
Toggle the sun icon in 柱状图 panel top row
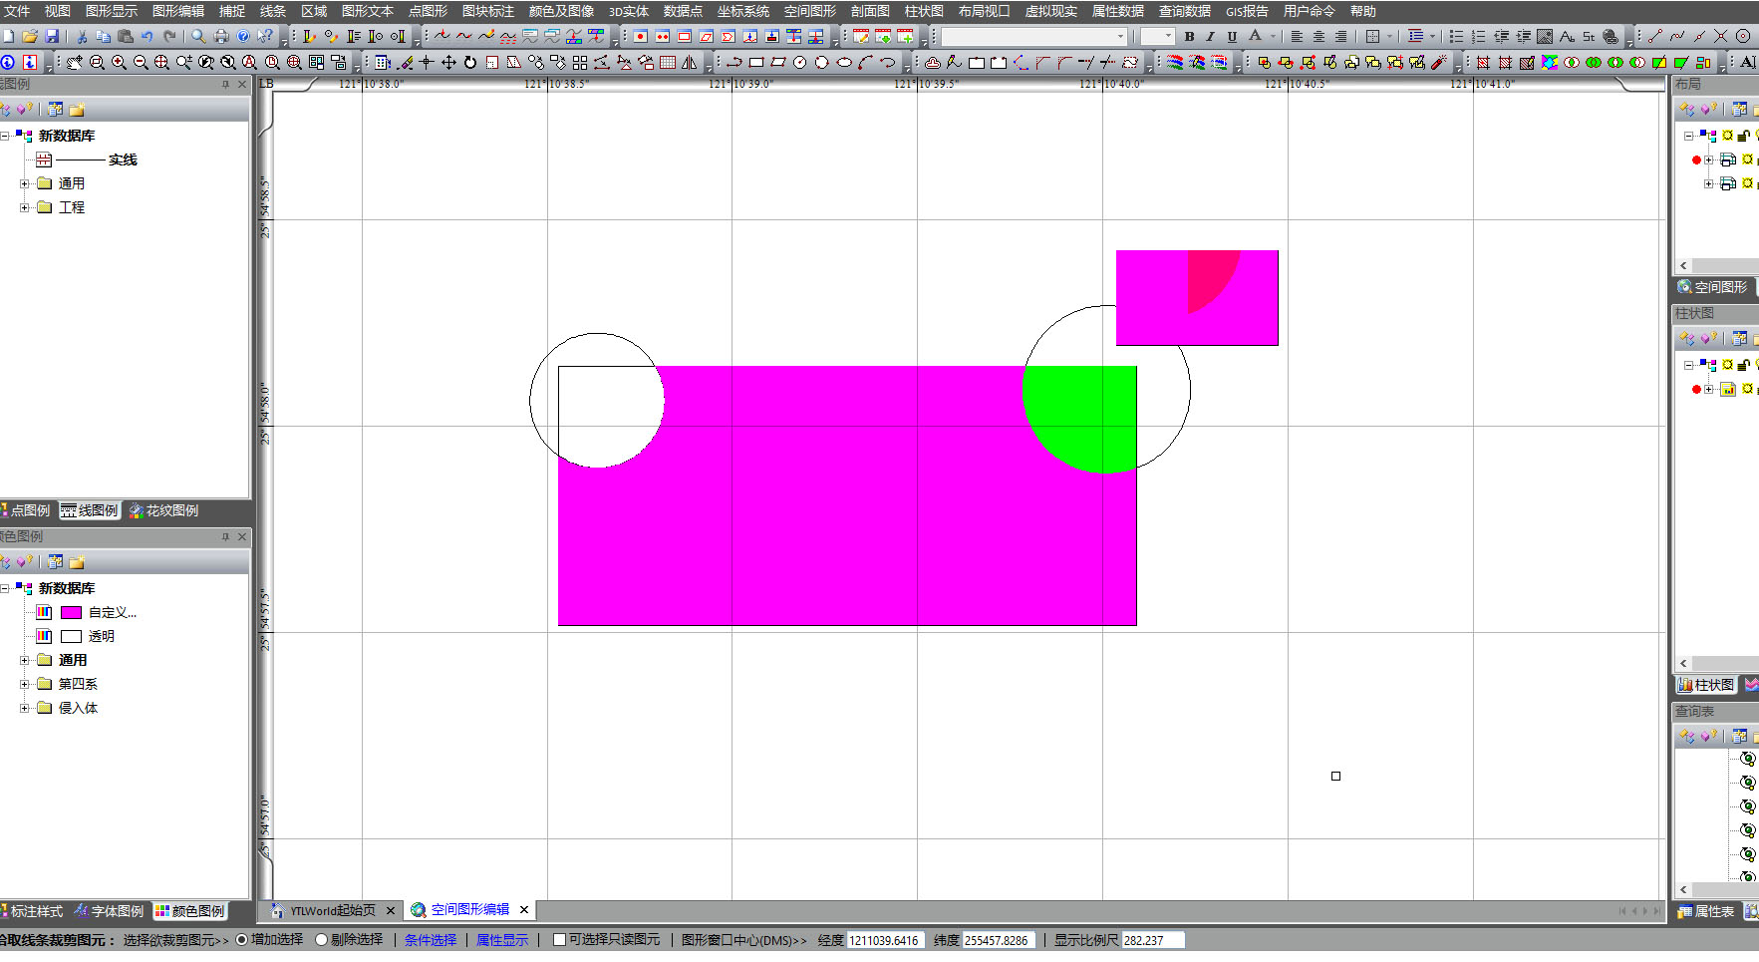[x=1728, y=365]
